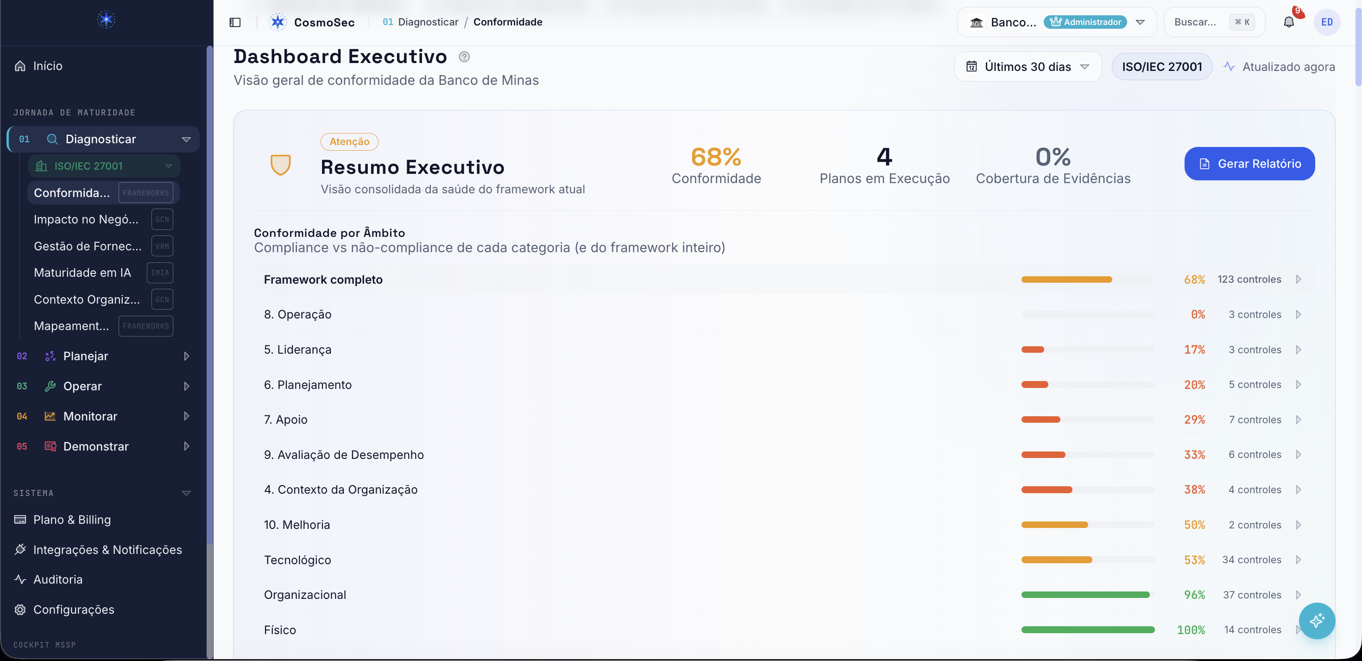The image size is (1362, 661).
Task: Collapse the SISTEMA section chevron
Action: [186, 493]
